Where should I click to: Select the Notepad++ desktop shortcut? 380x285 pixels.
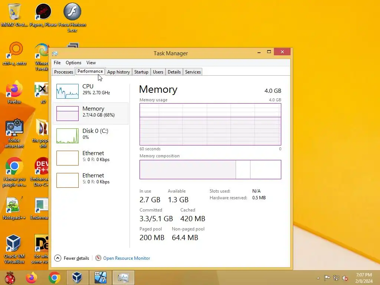point(14,208)
